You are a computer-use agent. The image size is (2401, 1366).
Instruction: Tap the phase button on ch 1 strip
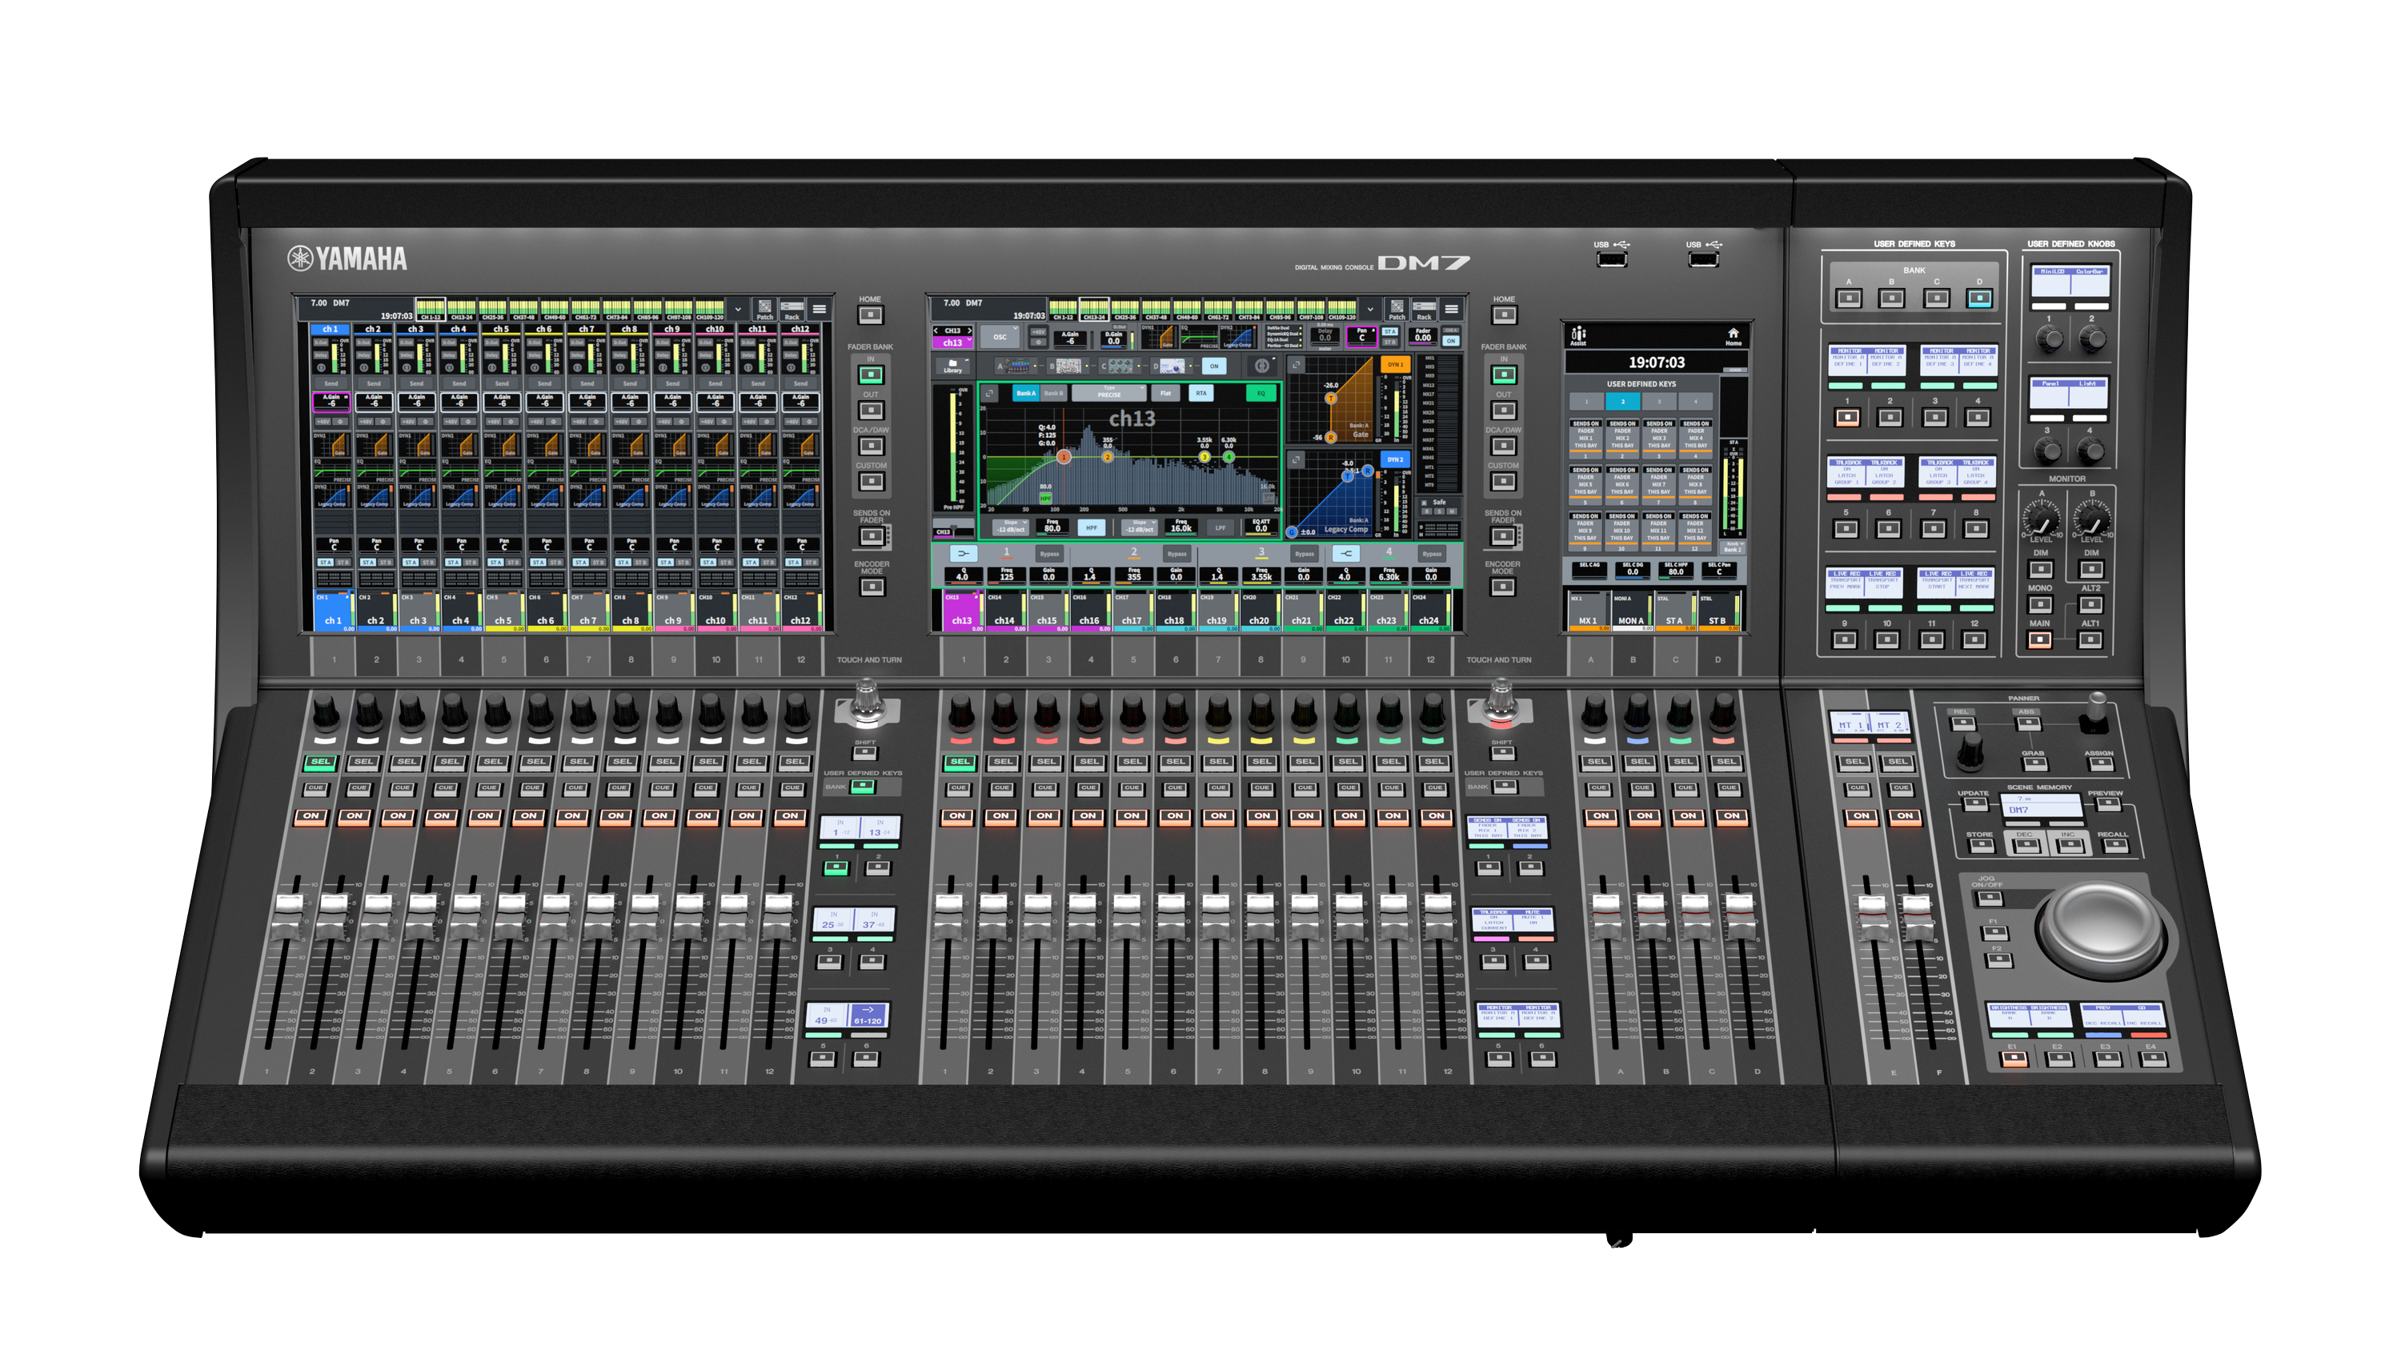pyautogui.click(x=341, y=423)
